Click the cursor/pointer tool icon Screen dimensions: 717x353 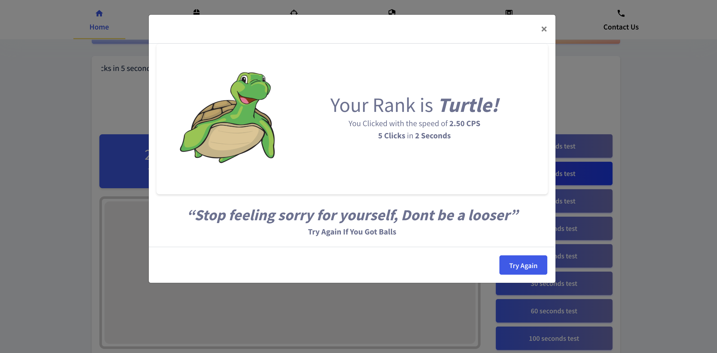click(x=196, y=12)
